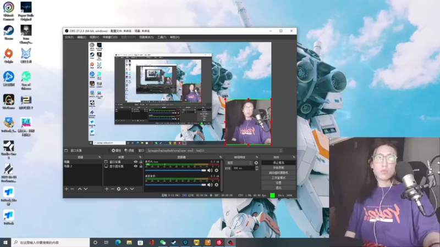440x247 pixels.
Task: Expand the window selection dropdown
Action: tap(280, 150)
